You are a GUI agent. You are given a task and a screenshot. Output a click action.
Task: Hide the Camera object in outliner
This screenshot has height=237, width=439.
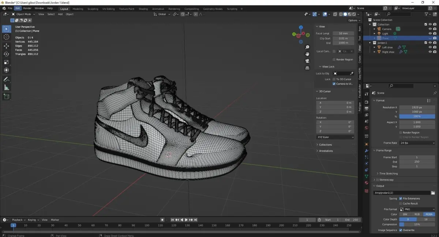click(430, 29)
